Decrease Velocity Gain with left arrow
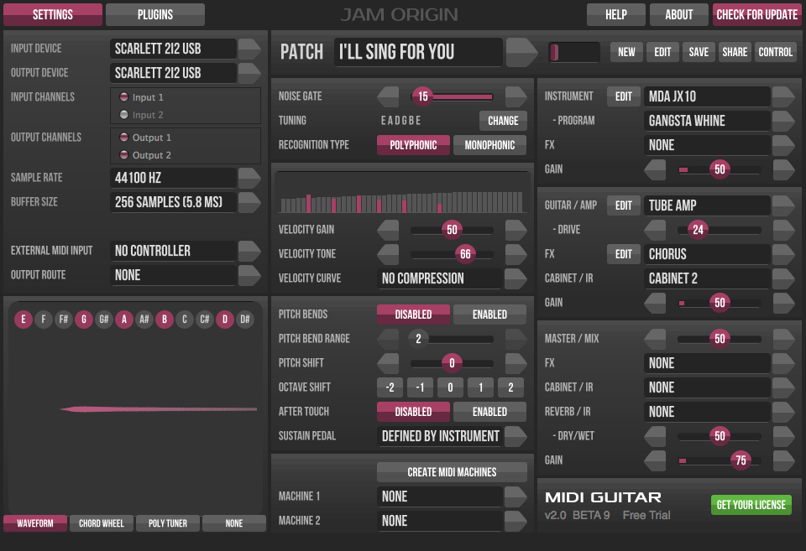This screenshot has height=551, width=806. click(388, 230)
